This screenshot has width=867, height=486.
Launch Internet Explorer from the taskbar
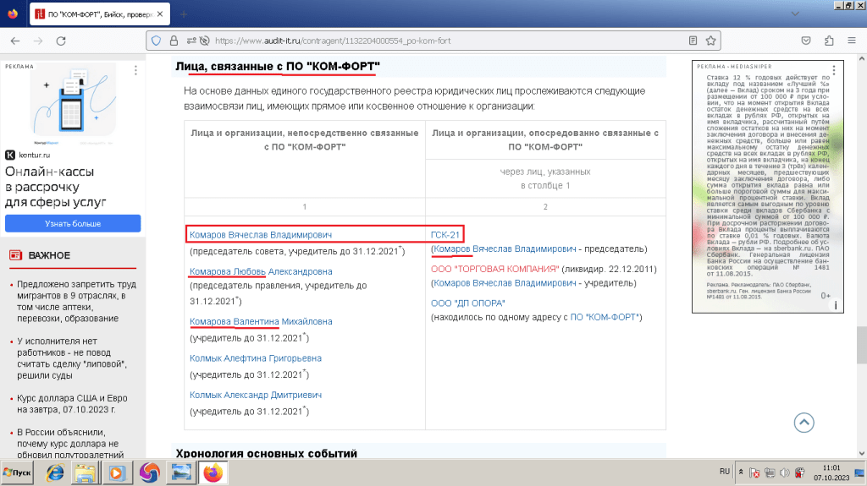[55, 472]
